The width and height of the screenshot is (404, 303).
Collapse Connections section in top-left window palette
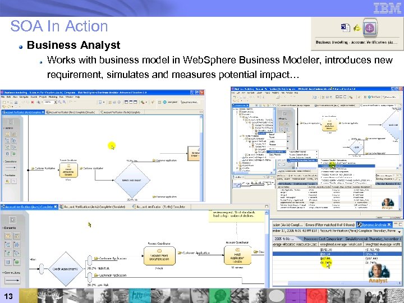pos(10,162)
